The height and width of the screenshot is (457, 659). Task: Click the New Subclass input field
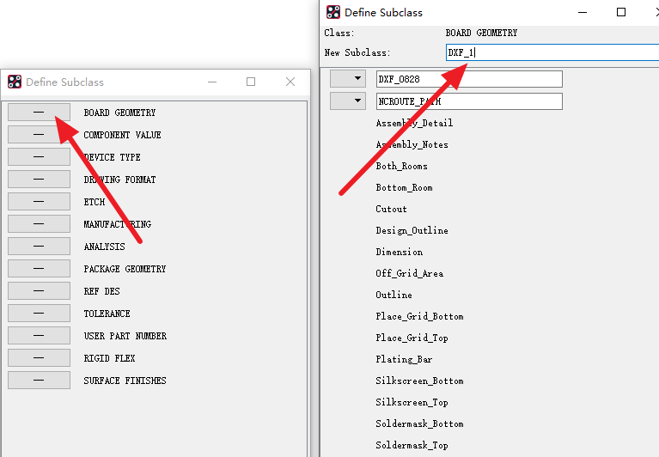[x=552, y=52]
